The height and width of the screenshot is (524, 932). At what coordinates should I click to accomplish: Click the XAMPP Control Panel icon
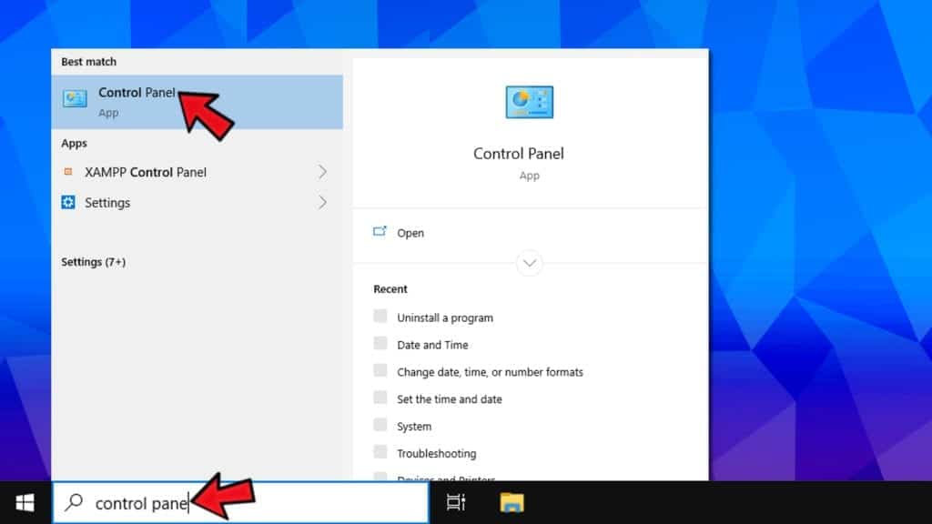click(x=68, y=172)
